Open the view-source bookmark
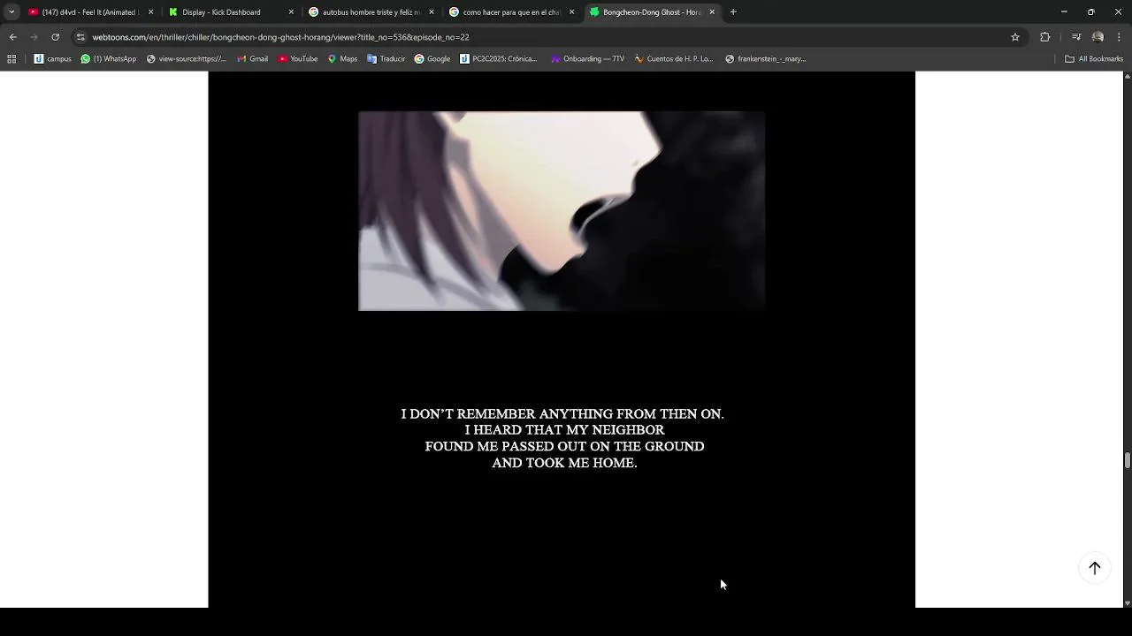1132x636 pixels. [187, 59]
